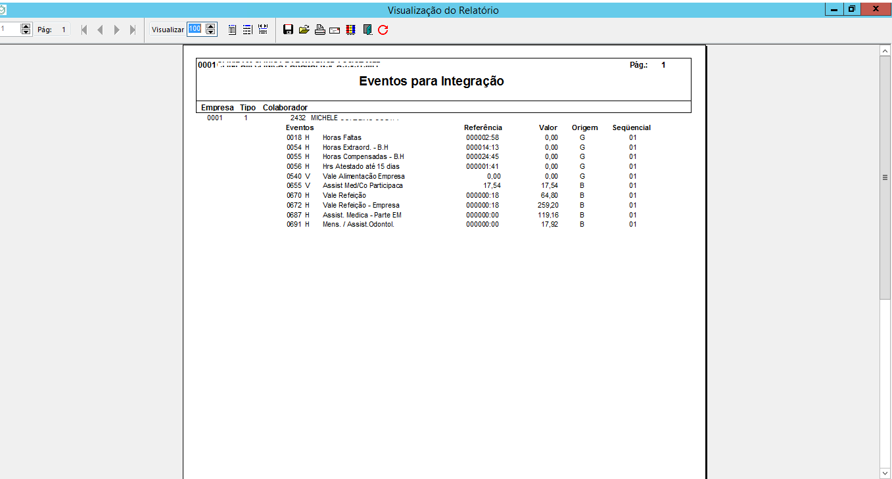Select the page width view icon

[248, 30]
